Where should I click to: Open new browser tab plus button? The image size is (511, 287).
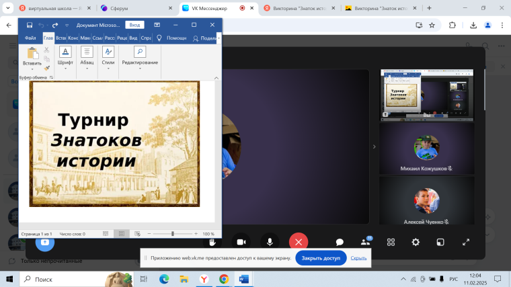coord(429,8)
